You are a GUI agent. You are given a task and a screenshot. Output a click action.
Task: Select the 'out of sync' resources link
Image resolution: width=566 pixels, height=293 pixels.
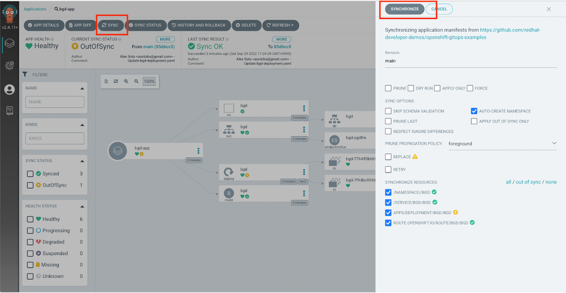(x=528, y=182)
